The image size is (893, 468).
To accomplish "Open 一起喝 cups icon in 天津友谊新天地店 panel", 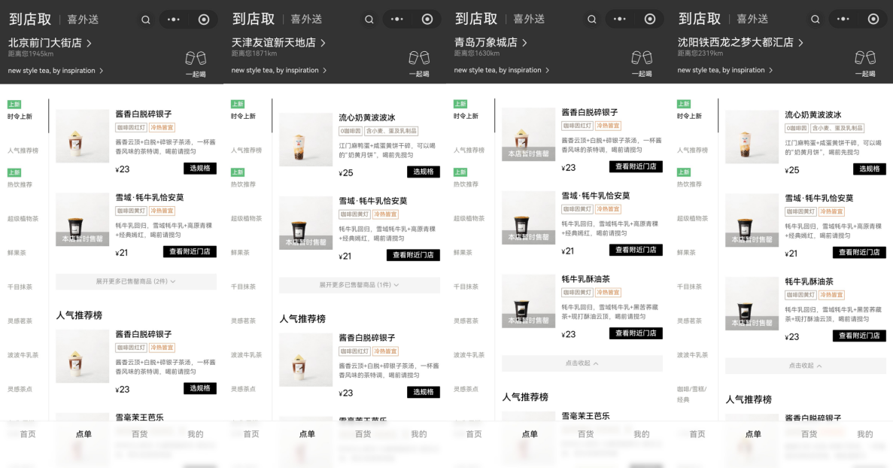I will pyautogui.click(x=419, y=58).
